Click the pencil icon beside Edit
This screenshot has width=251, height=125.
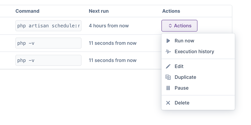[168, 66]
